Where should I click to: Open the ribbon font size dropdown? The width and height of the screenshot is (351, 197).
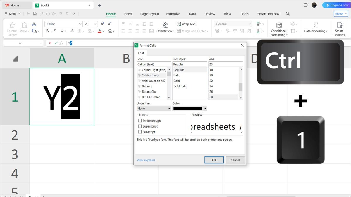pyautogui.click(x=95, y=24)
